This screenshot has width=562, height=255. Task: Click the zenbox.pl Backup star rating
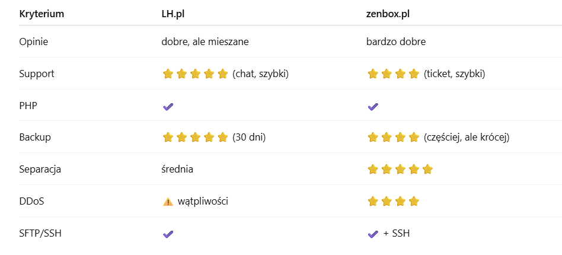[394, 138]
